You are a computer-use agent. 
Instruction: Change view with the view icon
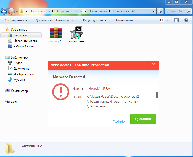click(x=162, y=20)
